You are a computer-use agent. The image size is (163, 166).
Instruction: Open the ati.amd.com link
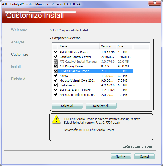[136, 146]
